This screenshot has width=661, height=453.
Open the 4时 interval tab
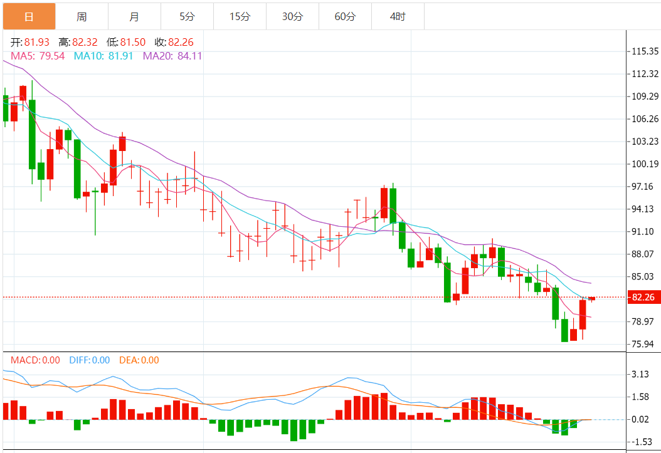(x=398, y=16)
